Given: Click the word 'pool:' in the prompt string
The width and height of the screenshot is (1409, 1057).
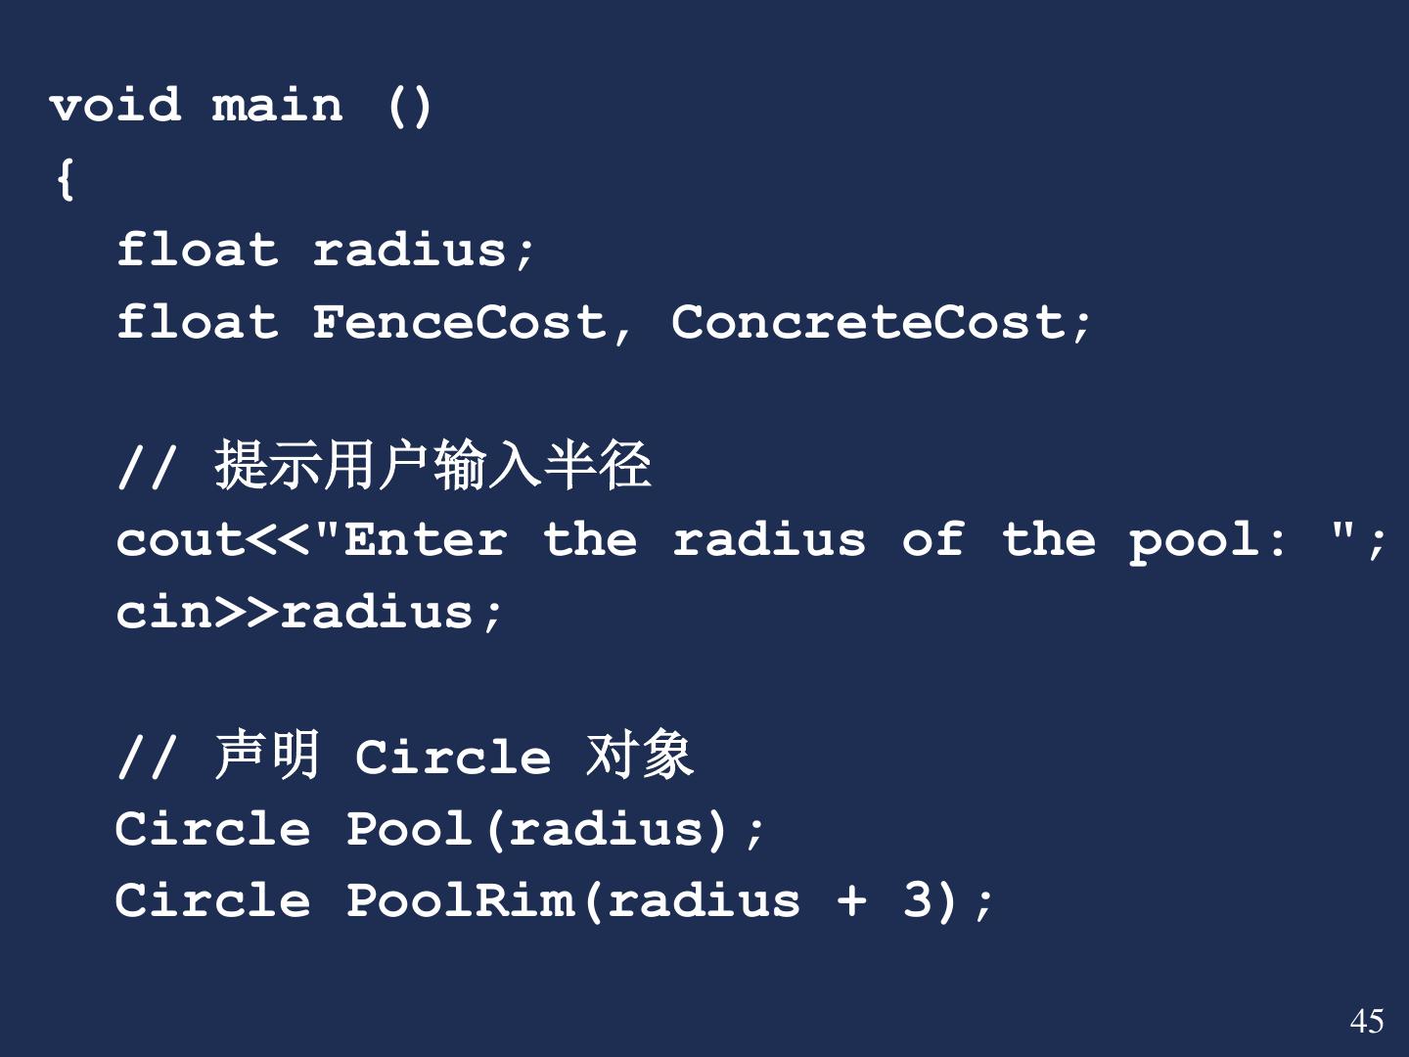Looking at the screenshot, I should tap(1207, 539).
